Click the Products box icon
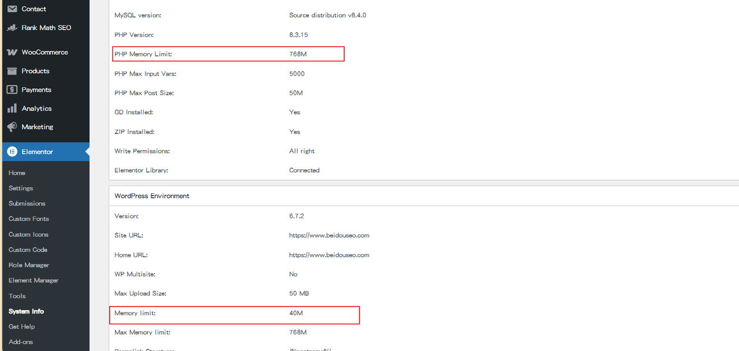The height and width of the screenshot is (351, 739). pyautogui.click(x=12, y=71)
